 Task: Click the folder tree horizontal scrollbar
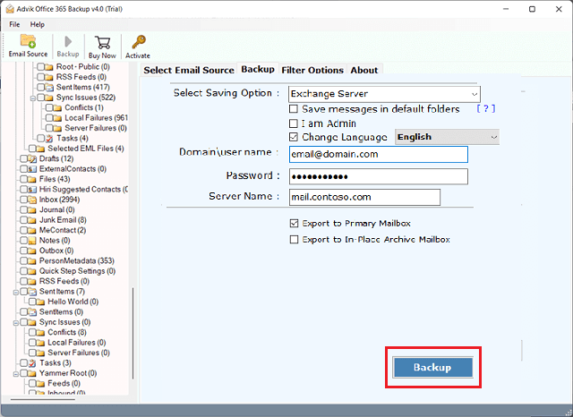pyautogui.click(x=42, y=399)
